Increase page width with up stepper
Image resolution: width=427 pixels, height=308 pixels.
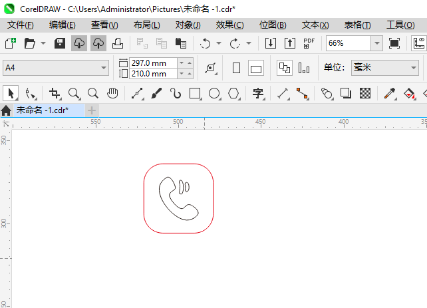(x=190, y=63)
